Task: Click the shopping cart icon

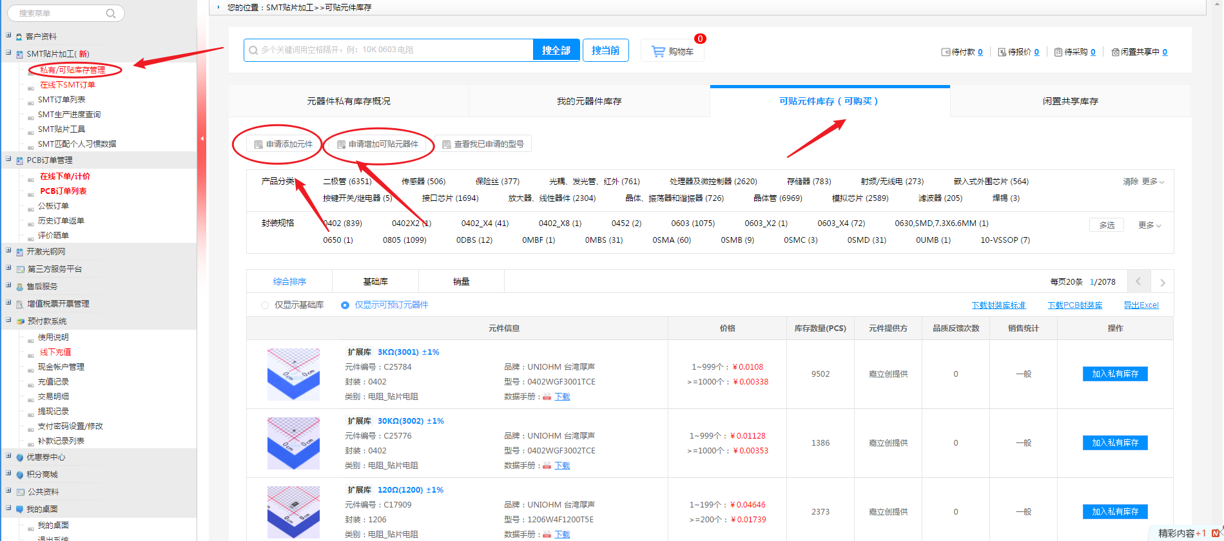Action: [x=658, y=52]
